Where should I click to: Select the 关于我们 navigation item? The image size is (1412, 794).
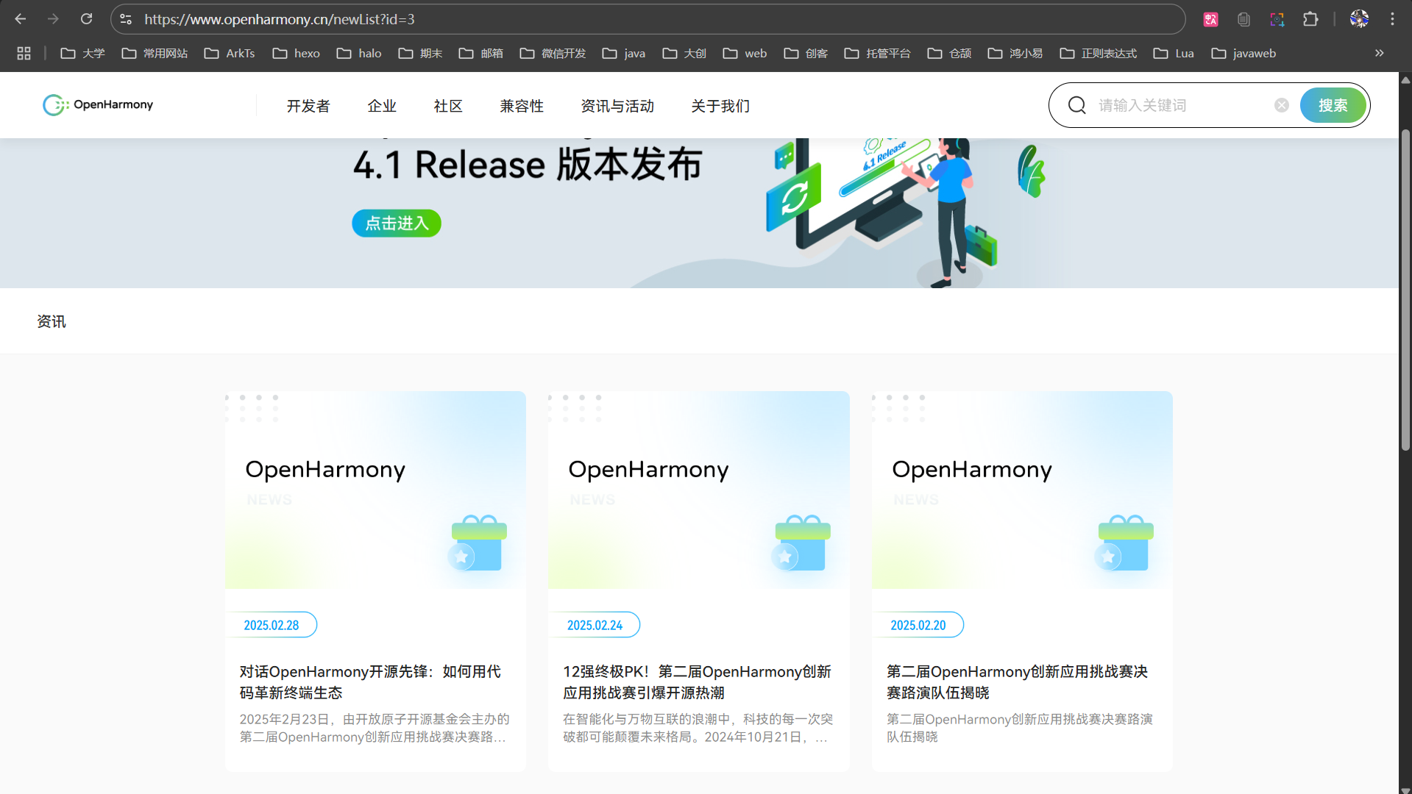tap(720, 106)
